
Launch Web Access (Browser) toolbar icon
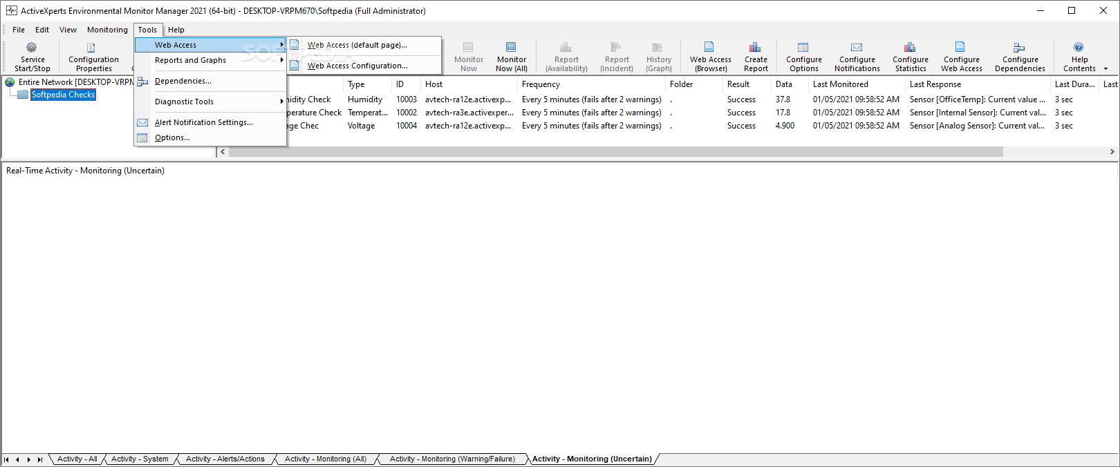709,47
